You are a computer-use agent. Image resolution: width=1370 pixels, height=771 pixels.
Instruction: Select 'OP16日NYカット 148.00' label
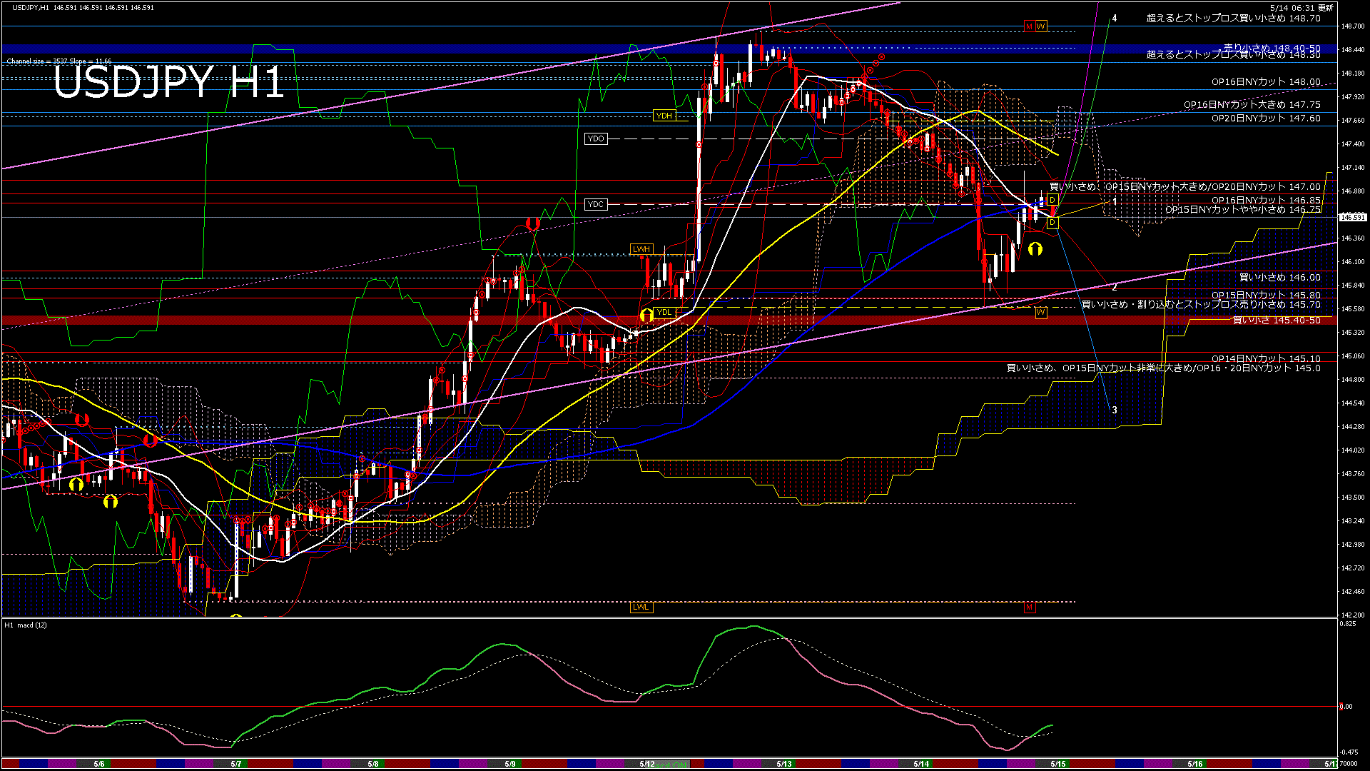(x=1266, y=82)
